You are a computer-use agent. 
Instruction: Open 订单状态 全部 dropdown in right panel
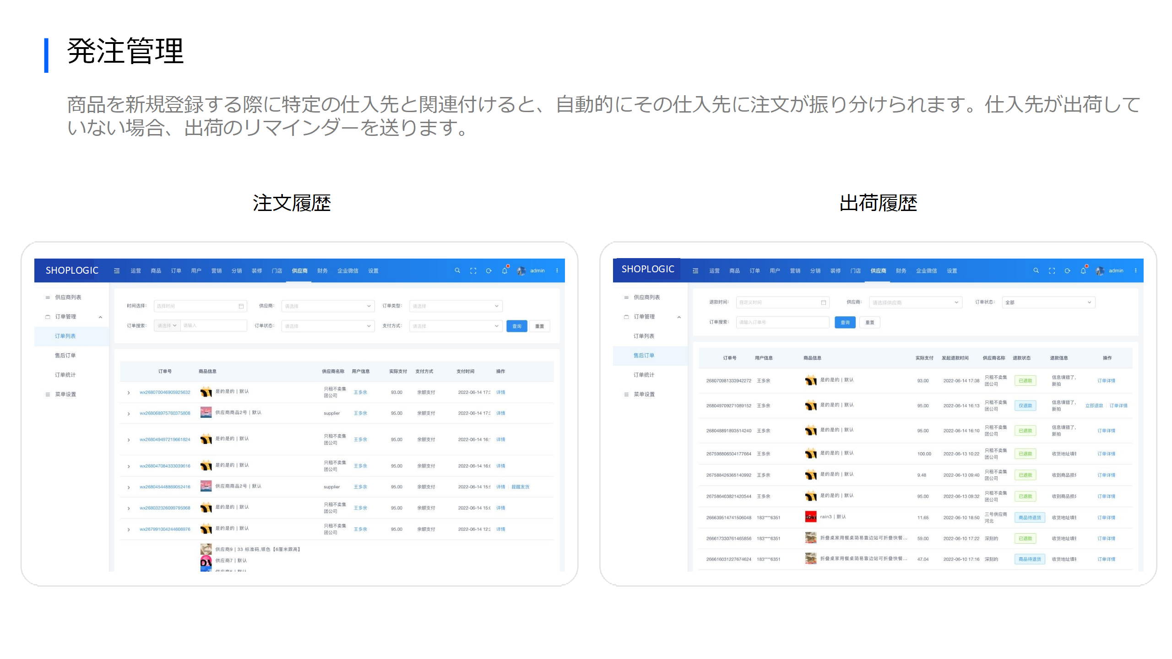1048,302
